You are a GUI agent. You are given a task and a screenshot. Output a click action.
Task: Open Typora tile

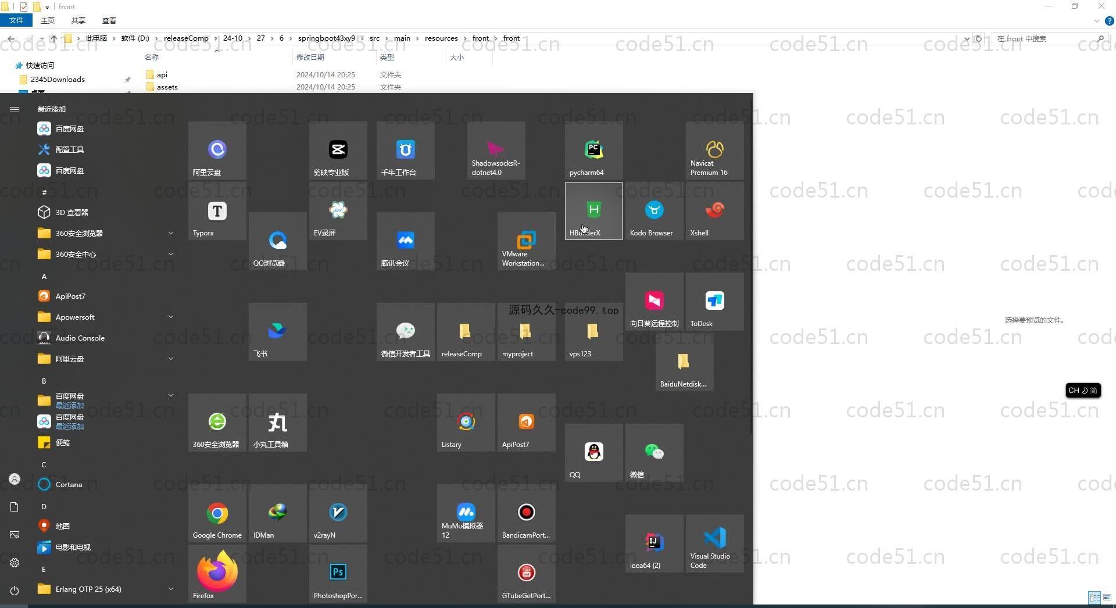click(x=217, y=211)
